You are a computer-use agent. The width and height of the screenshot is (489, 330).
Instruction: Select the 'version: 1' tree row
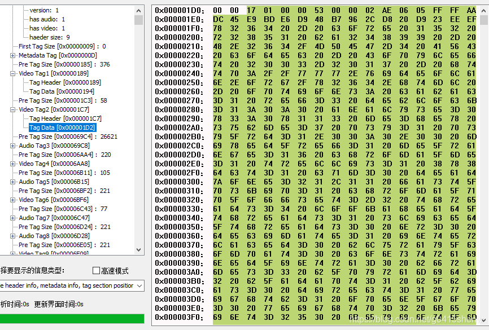pos(44,10)
